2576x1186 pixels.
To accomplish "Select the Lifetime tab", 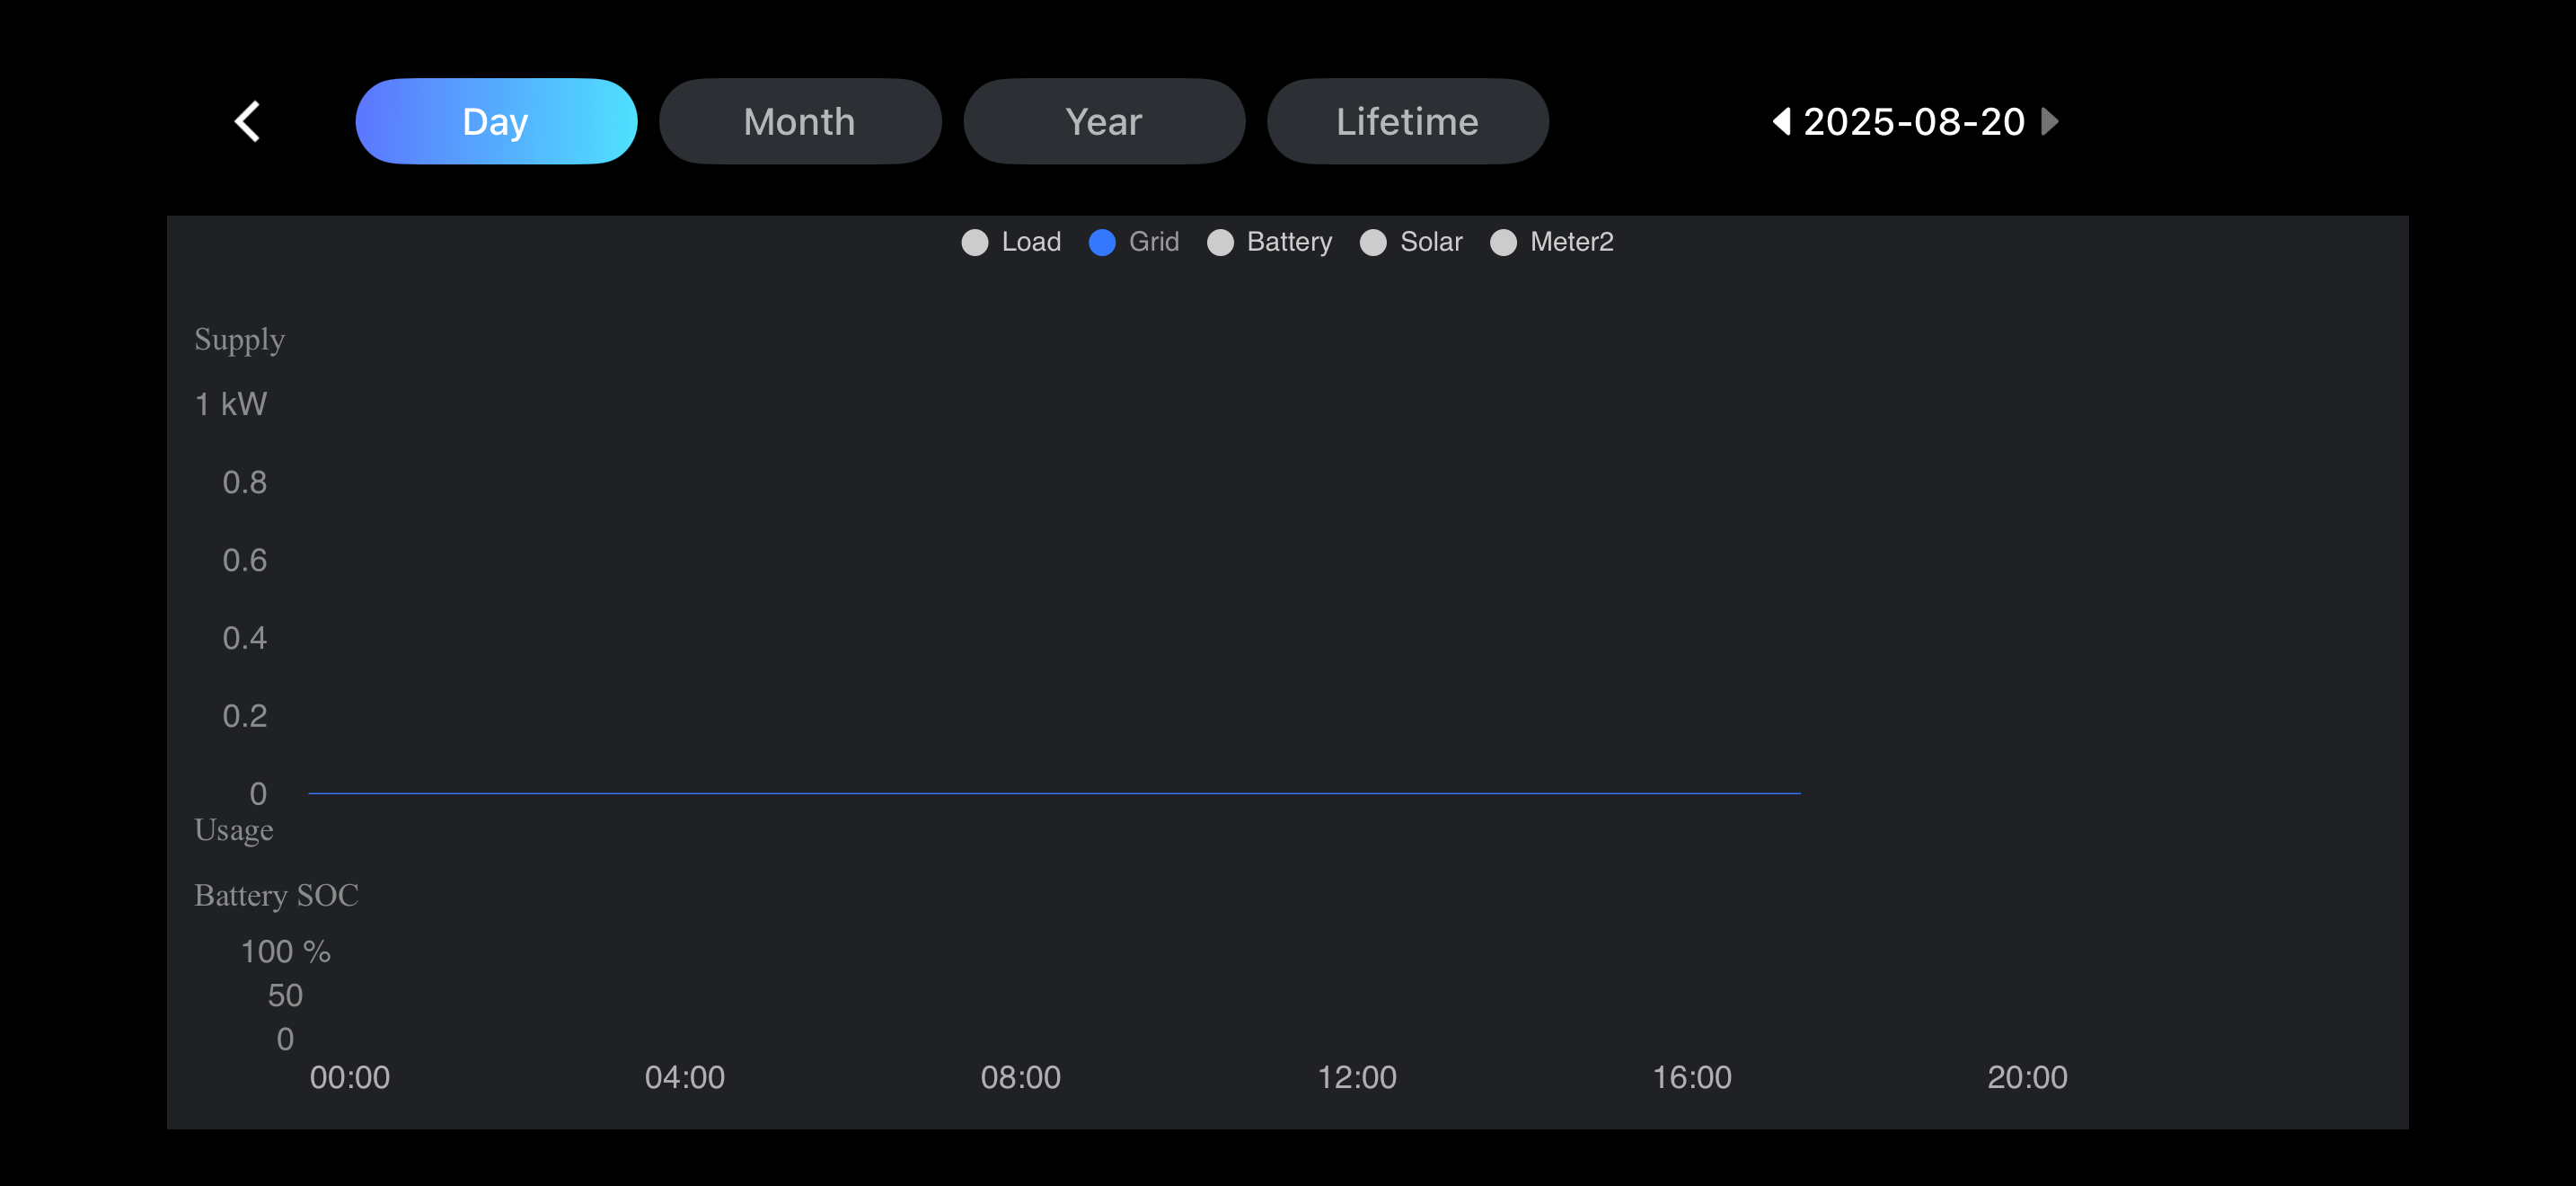I will (1407, 122).
